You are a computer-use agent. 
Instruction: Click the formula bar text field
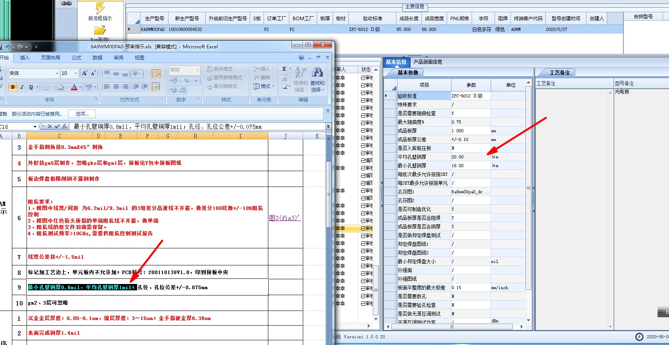click(x=198, y=127)
